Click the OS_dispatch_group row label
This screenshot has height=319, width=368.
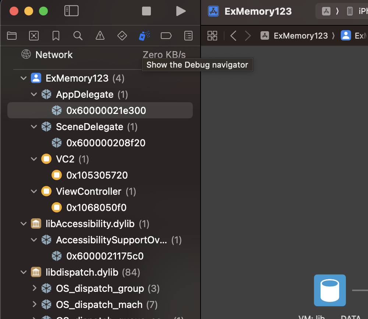pyautogui.click(x=100, y=288)
